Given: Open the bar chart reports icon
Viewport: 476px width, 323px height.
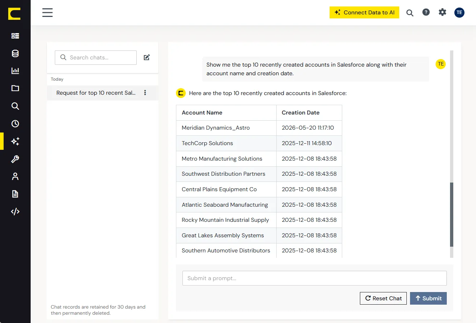Looking at the screenshot, I should [x=15, y=71].
